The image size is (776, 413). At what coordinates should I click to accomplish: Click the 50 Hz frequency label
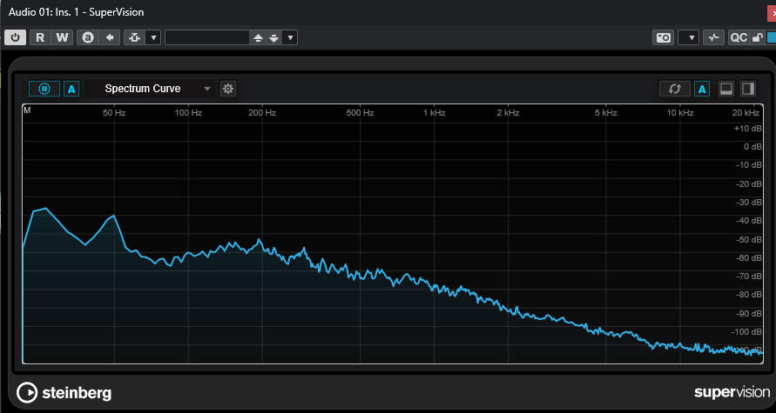[x=114, y=113]
